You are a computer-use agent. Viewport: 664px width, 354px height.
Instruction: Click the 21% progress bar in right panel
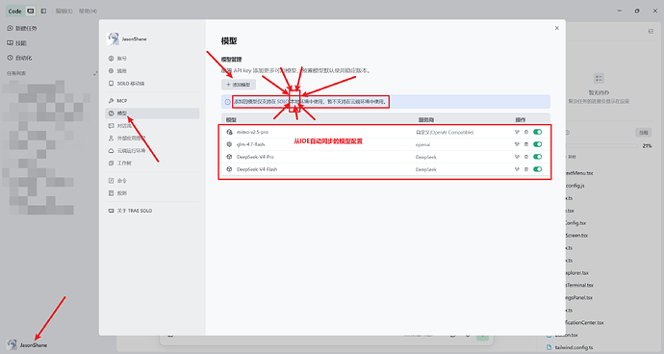point(601,145)
